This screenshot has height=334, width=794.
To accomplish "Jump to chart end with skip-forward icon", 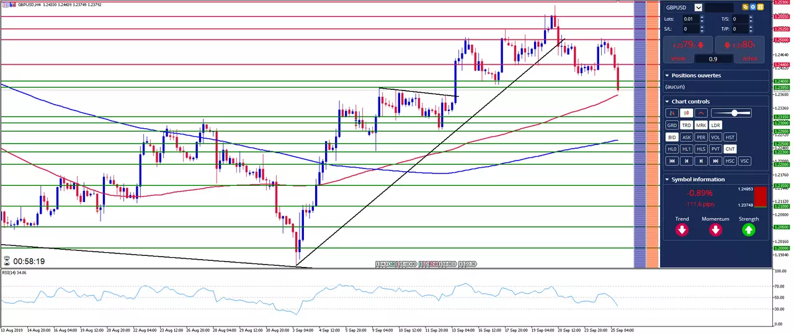I will point(716,161).
